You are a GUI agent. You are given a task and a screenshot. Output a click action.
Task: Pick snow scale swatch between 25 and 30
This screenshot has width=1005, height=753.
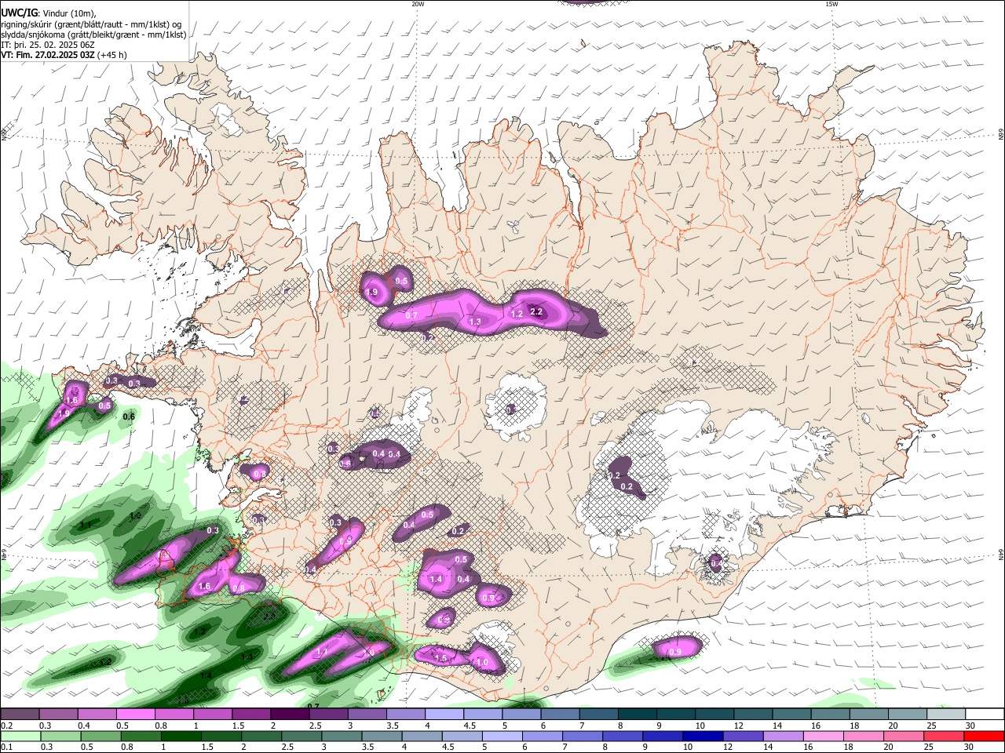tap(947, 714)
